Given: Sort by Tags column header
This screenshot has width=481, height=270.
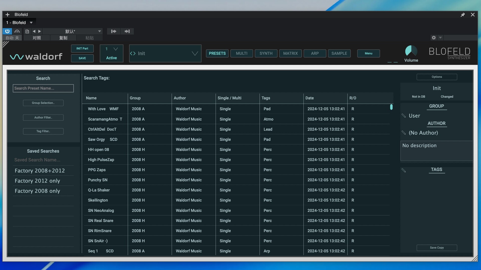Looking at the screenshot, I should coord(281,98).
